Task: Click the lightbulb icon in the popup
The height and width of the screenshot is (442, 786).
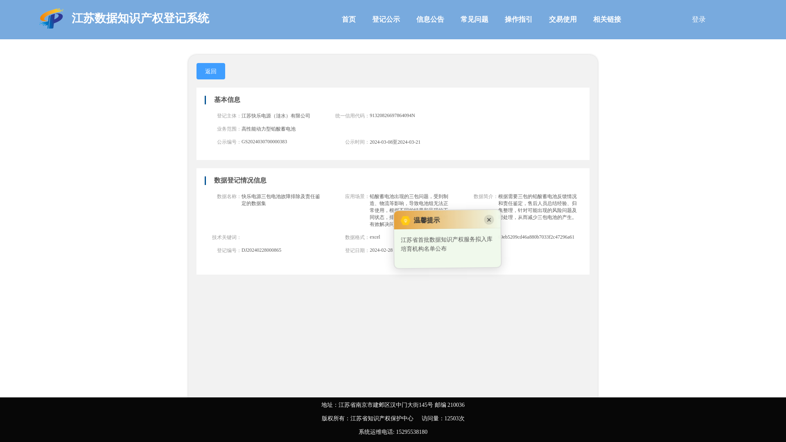Action: pos(405,221)
